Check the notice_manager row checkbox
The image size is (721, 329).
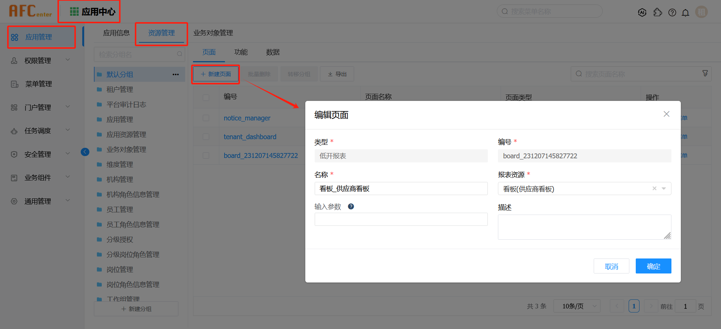pyautogui.click(x=206, y=118)
